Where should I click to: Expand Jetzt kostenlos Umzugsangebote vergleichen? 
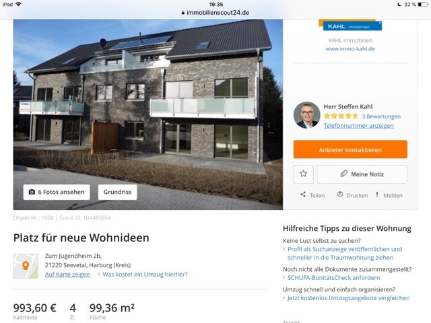tap(349, 298)
